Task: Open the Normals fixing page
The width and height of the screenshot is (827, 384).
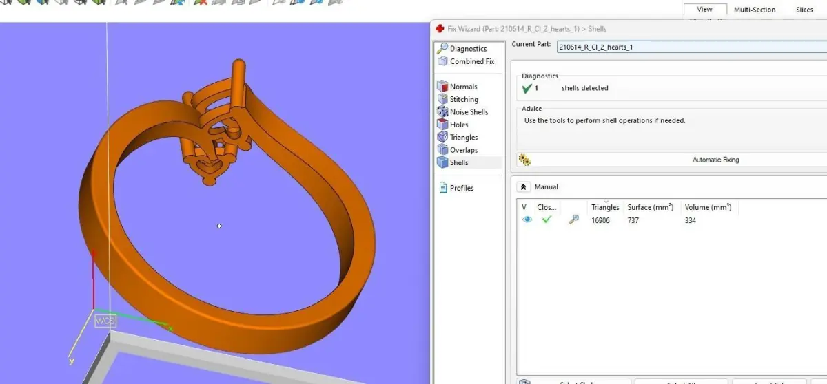Action: click(458, 87)
